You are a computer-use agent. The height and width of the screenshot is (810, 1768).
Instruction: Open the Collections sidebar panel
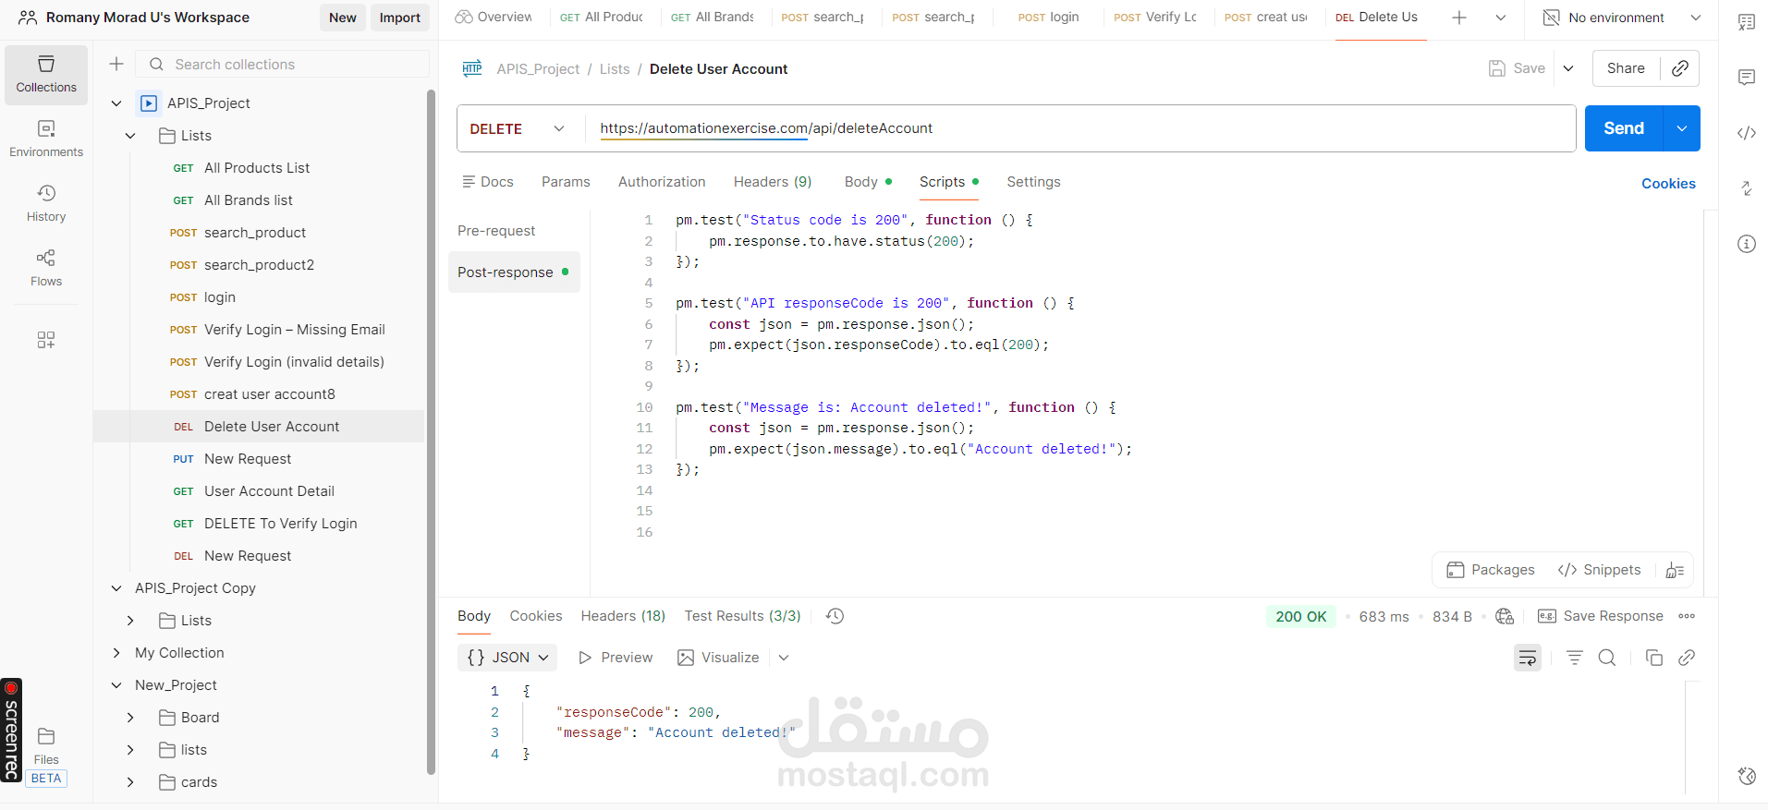click(x=46, y=75)
